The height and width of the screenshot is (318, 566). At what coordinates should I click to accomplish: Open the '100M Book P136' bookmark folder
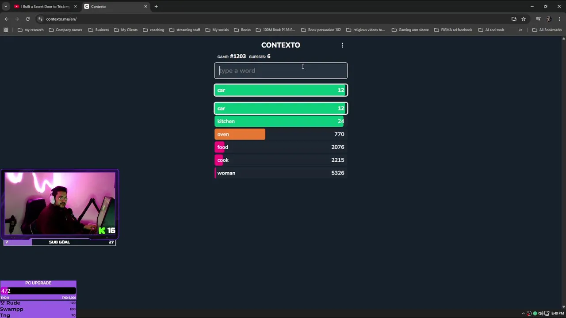click(275, 30)
